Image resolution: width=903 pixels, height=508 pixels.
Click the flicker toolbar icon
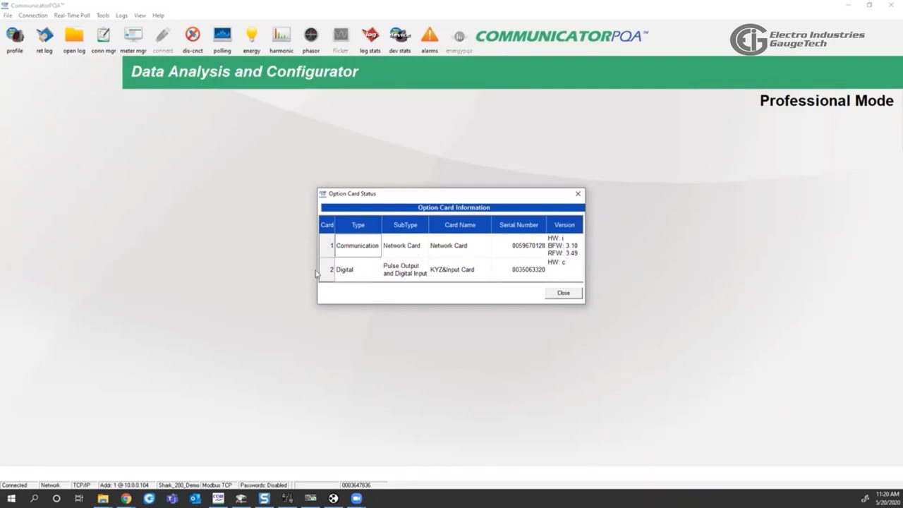pos(341,40)
